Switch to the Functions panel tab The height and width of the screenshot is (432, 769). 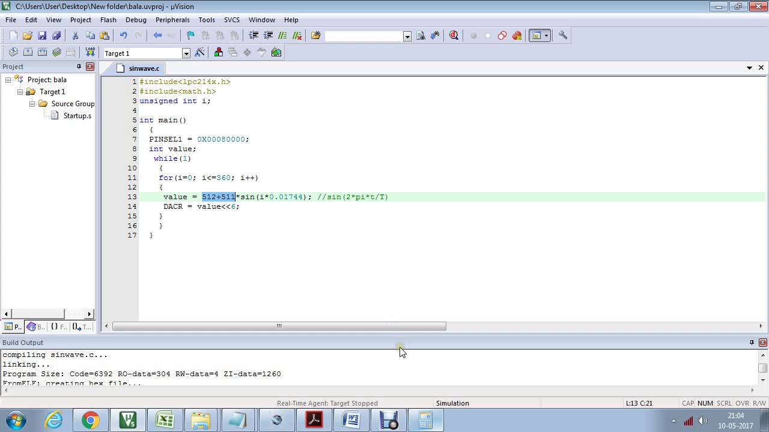coord(58,326)
